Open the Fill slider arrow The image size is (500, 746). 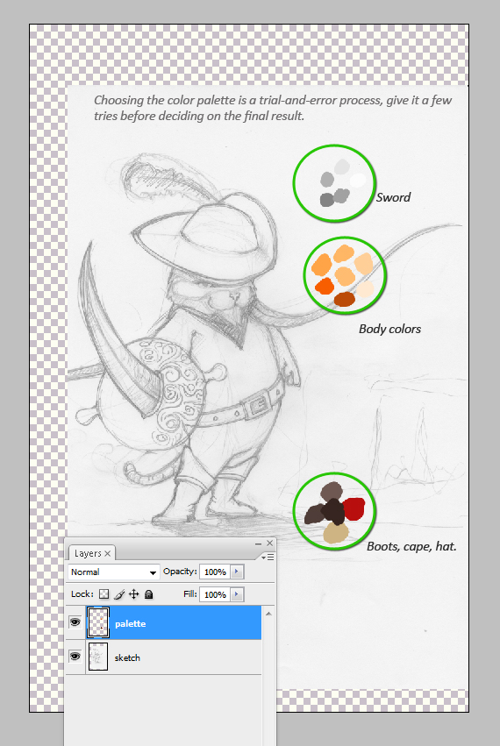pos(237,594)
